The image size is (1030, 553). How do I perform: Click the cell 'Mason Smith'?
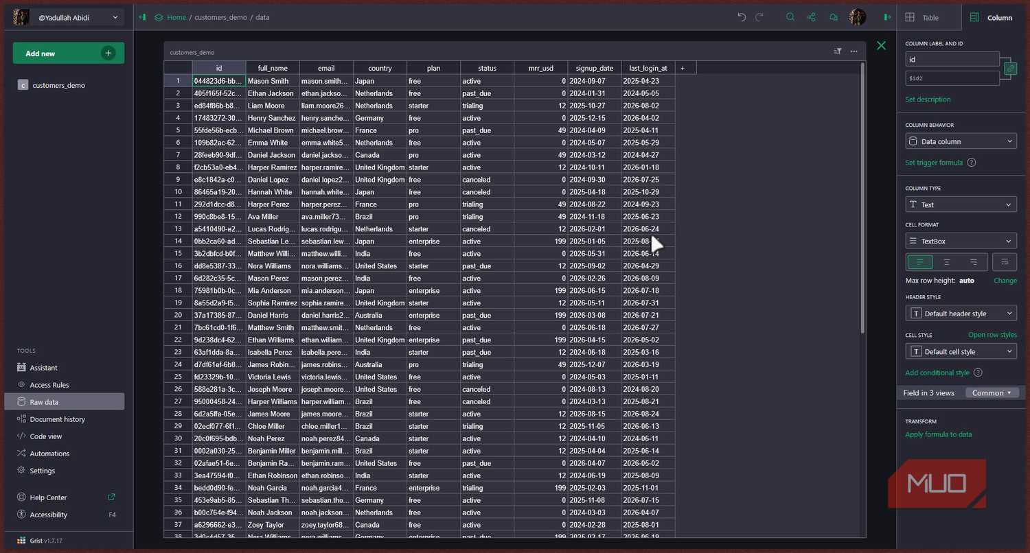(x=273, y=81)
